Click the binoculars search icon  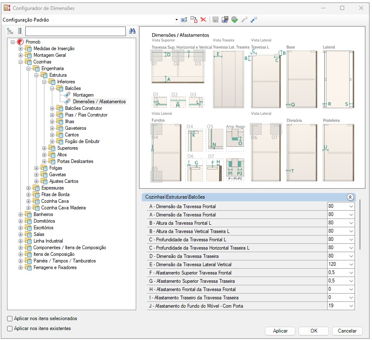coord(132,31)
